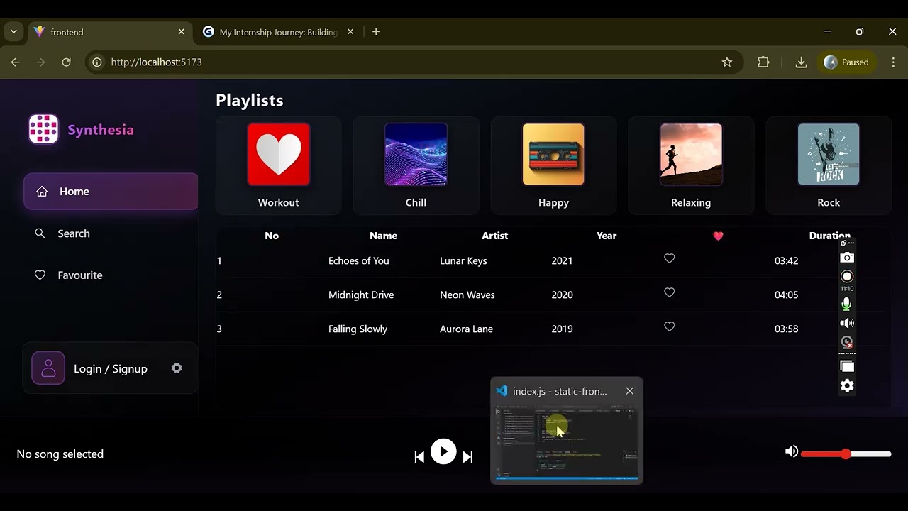Screen dimensions: 908x511
Task: Click the localhost:5173 address bar
Action: click(414, 62)
